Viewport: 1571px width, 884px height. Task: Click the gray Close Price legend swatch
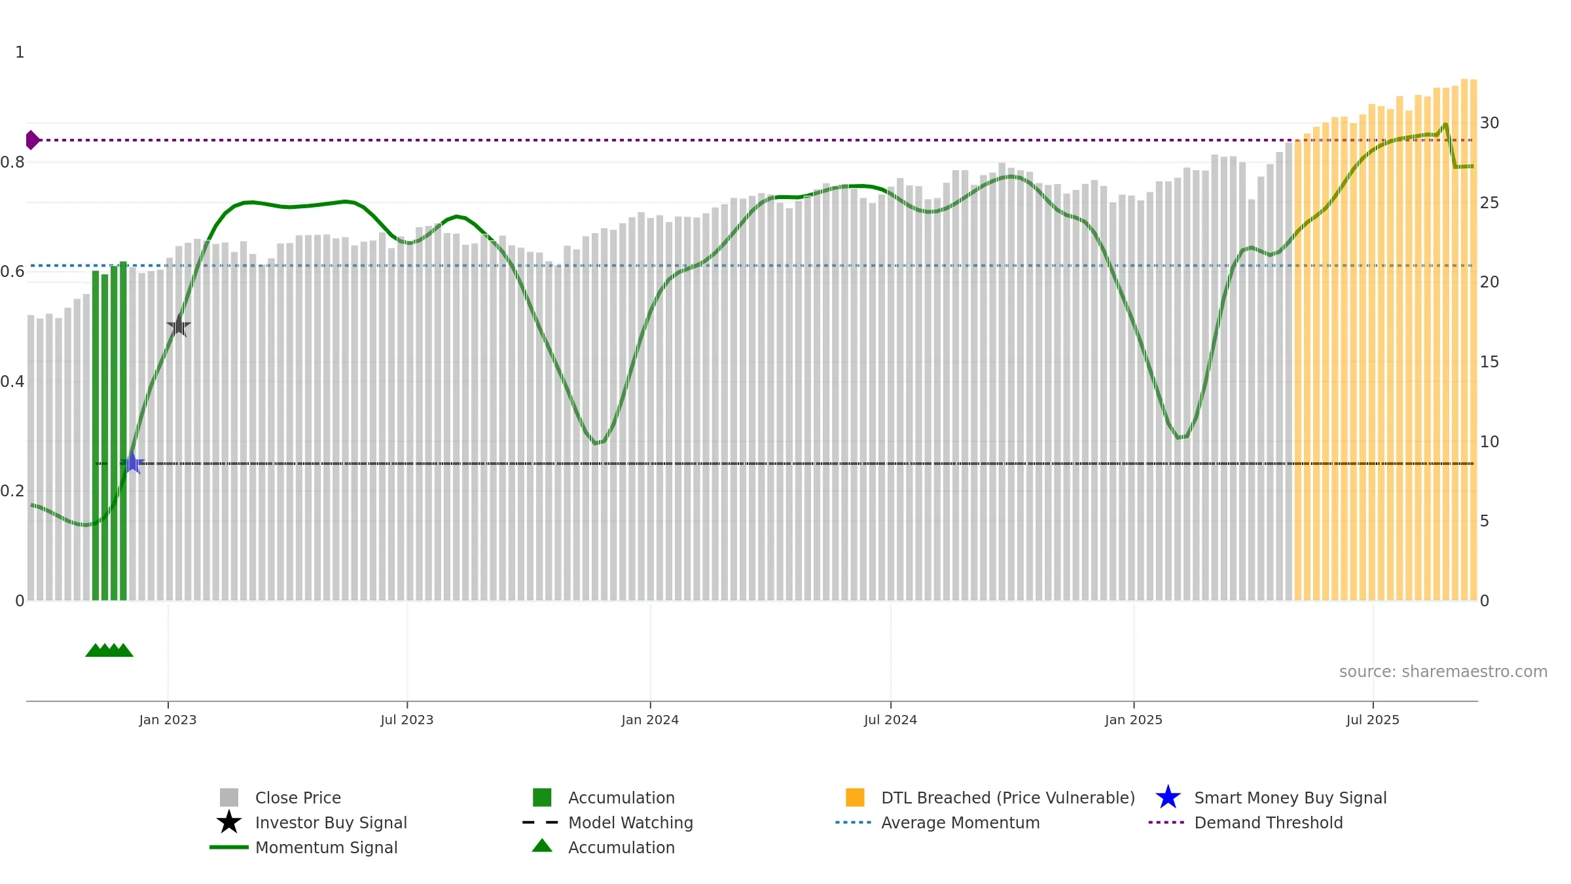229,798
